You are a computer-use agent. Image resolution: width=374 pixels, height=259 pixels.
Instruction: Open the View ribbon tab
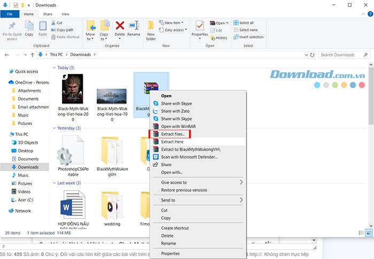pos(65,14)
